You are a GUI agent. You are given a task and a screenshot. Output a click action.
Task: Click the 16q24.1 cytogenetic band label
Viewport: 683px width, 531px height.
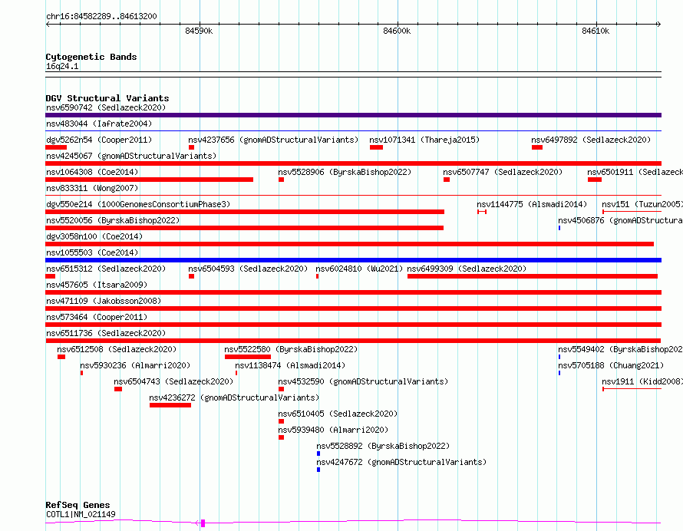click(x=62, y=66)
